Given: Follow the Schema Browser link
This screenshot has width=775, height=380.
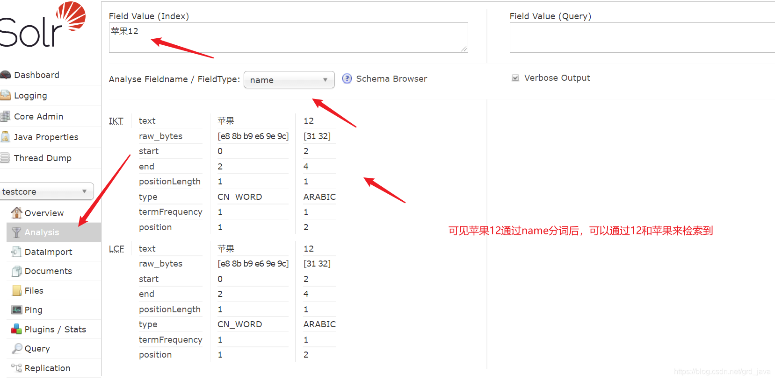Looking at the screenshot, I should click(391, 78).
